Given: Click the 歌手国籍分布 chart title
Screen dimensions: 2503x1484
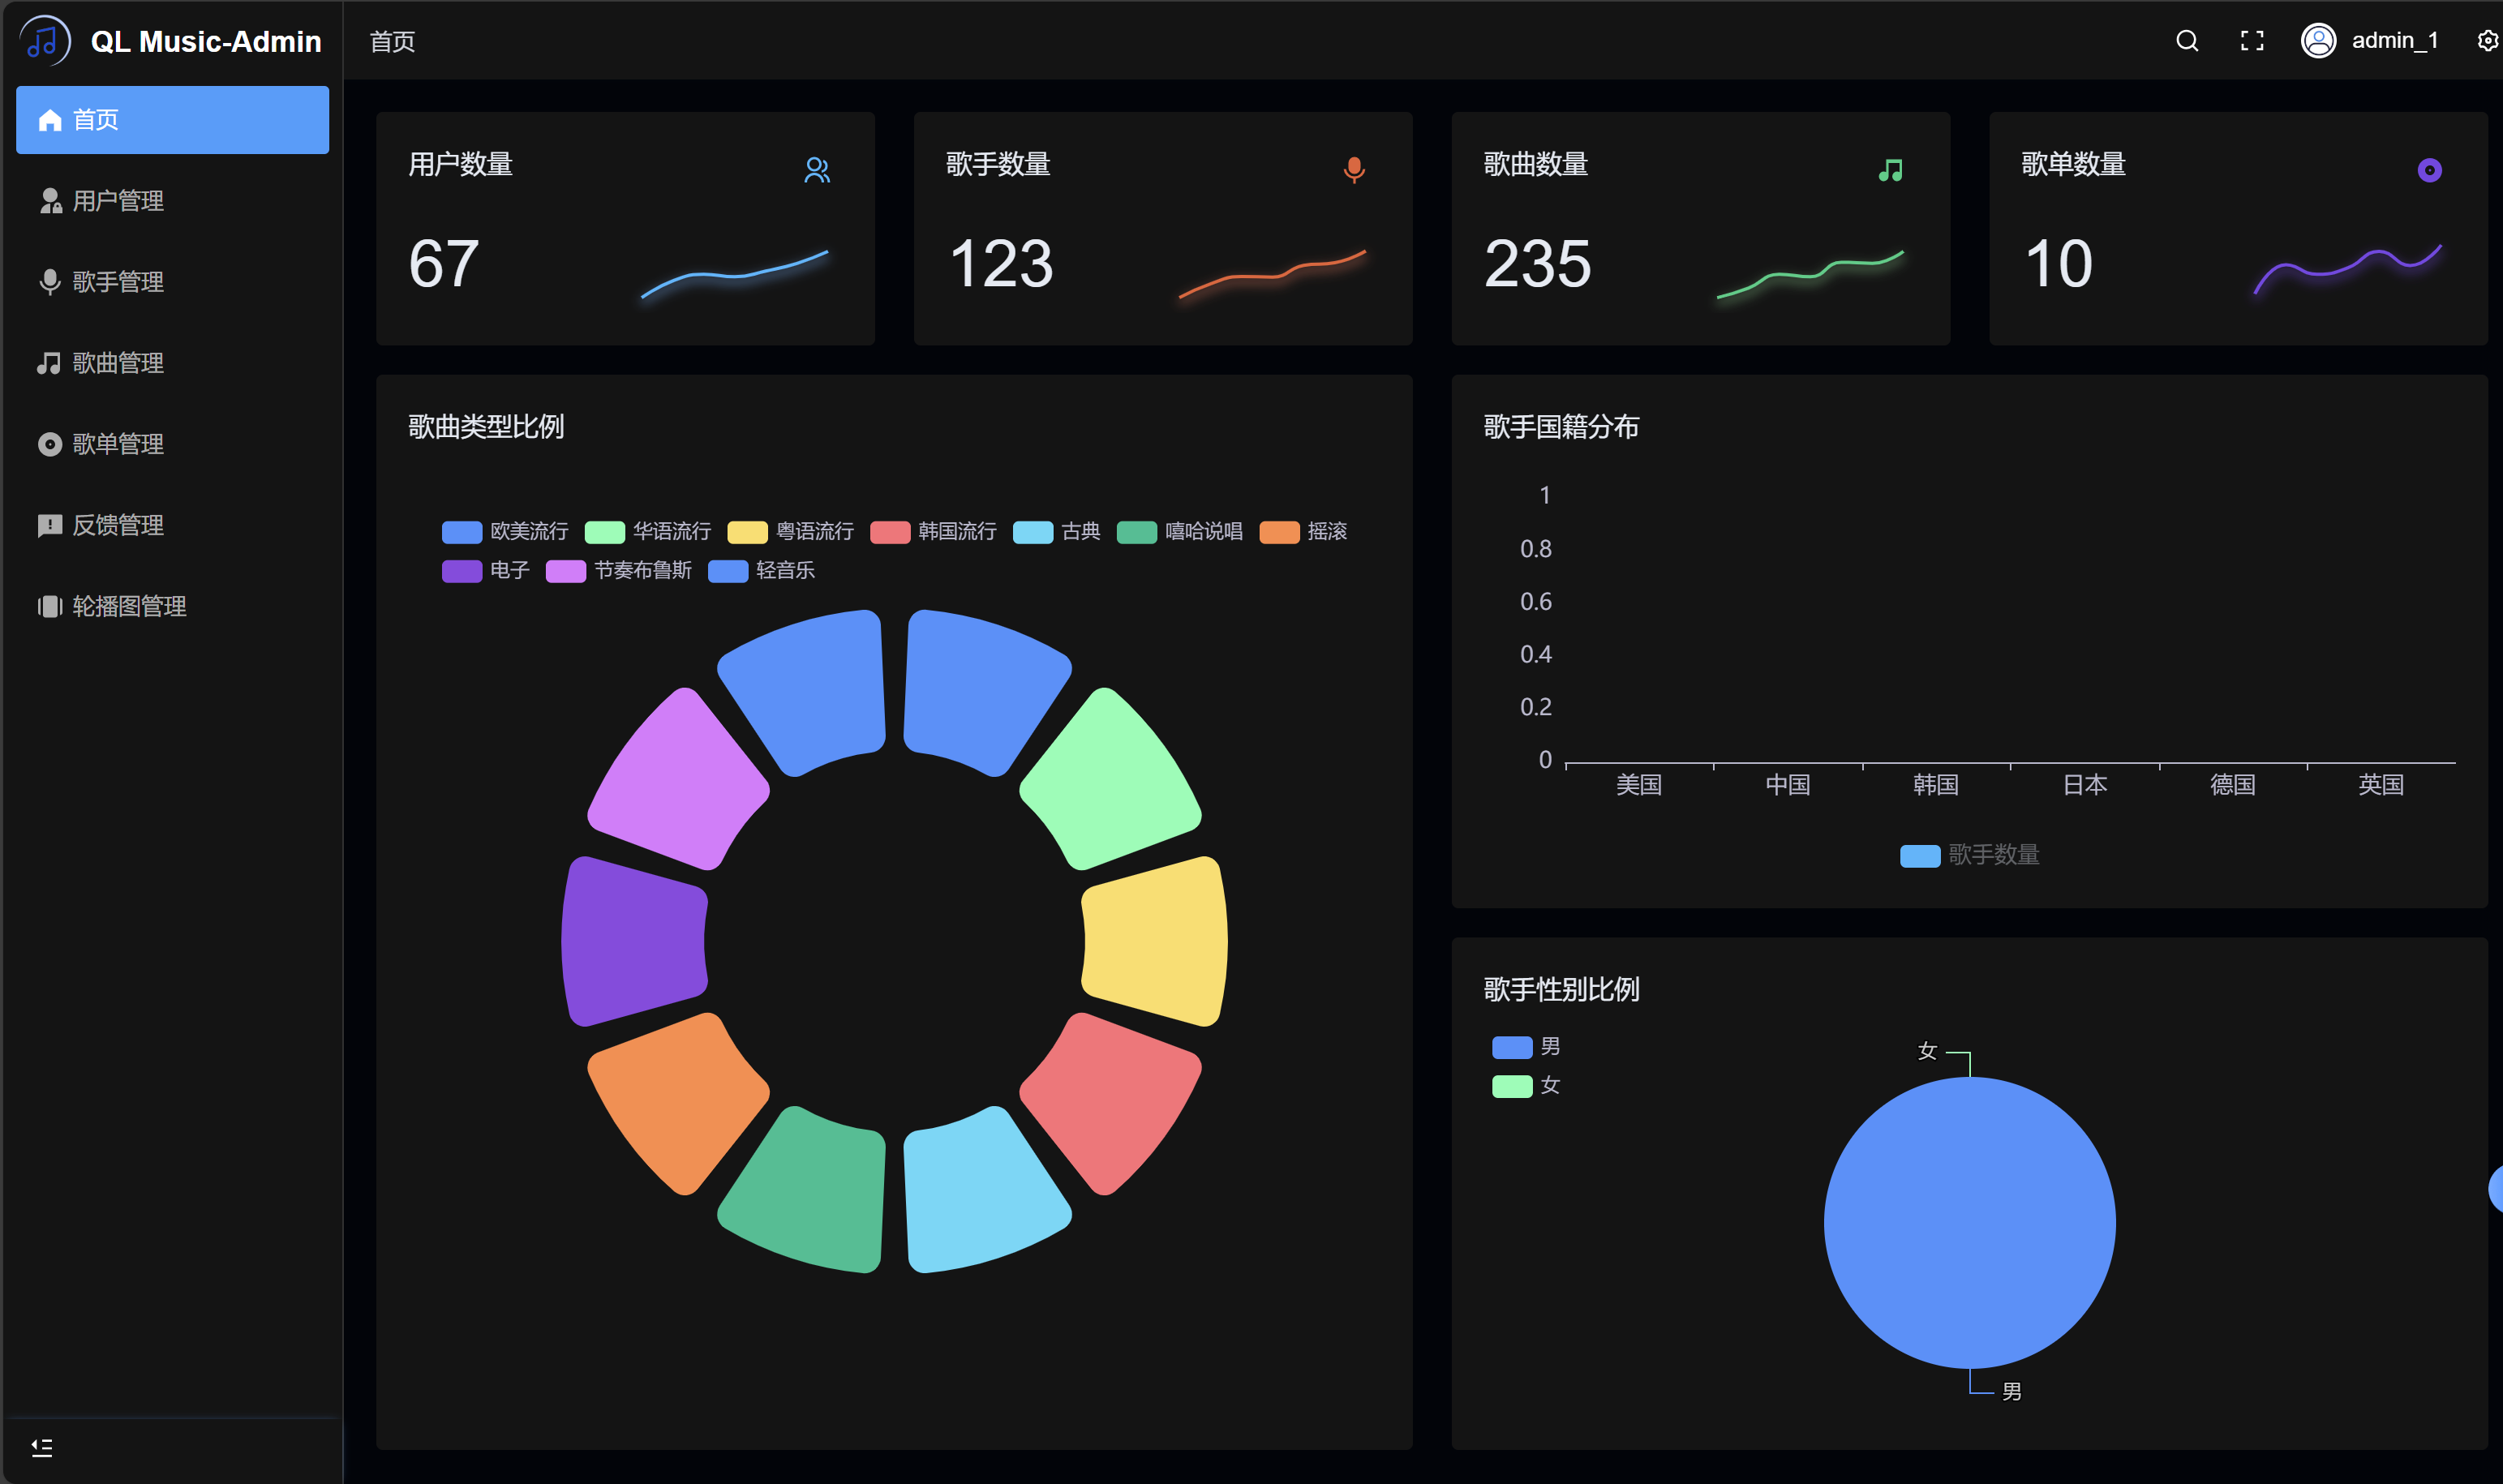Looking at the screenshot, I should pyautogui.click(x=1562, y=427).
